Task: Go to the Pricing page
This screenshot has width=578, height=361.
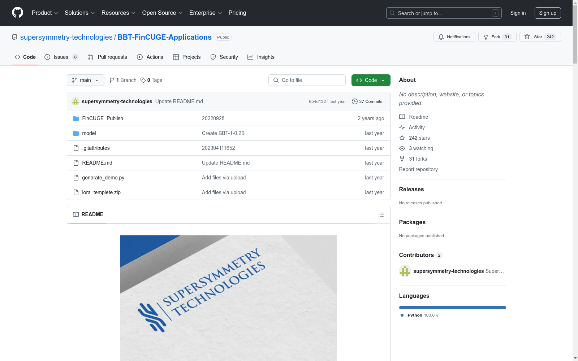Action: (237, 13)
